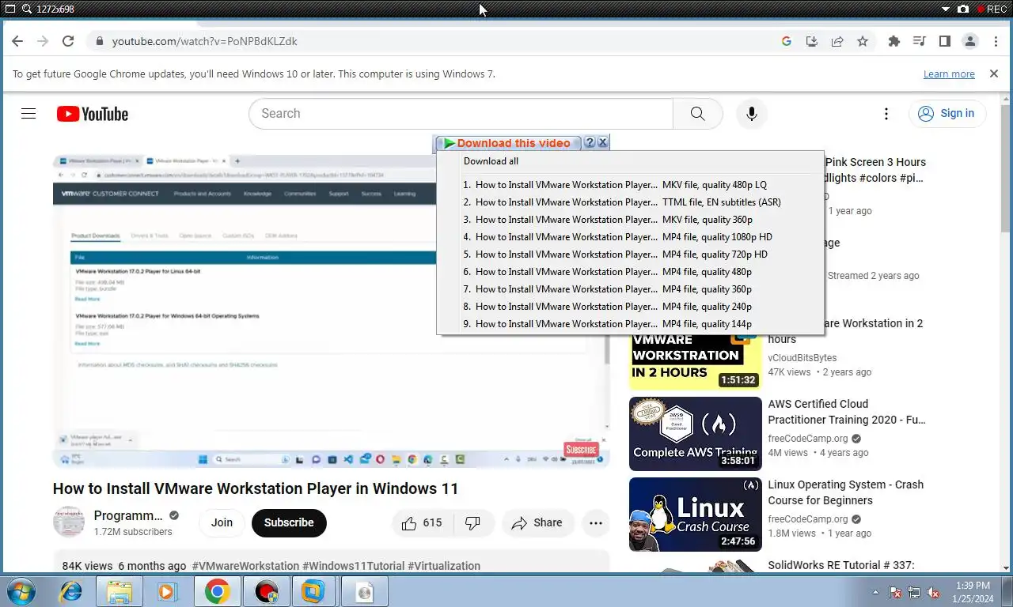
Task: Select MKV file quality 360p
Action: point(630,220)
